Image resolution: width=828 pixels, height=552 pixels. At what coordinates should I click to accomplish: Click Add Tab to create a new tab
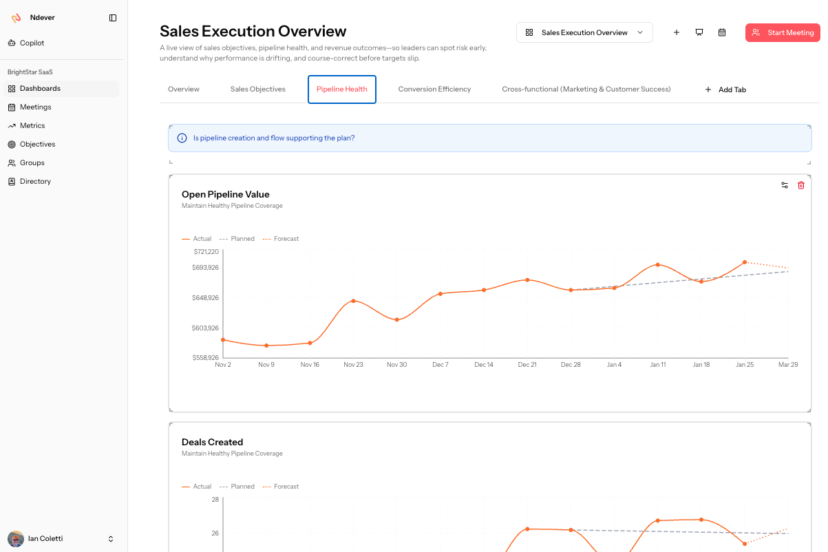[x=725, y=89]
